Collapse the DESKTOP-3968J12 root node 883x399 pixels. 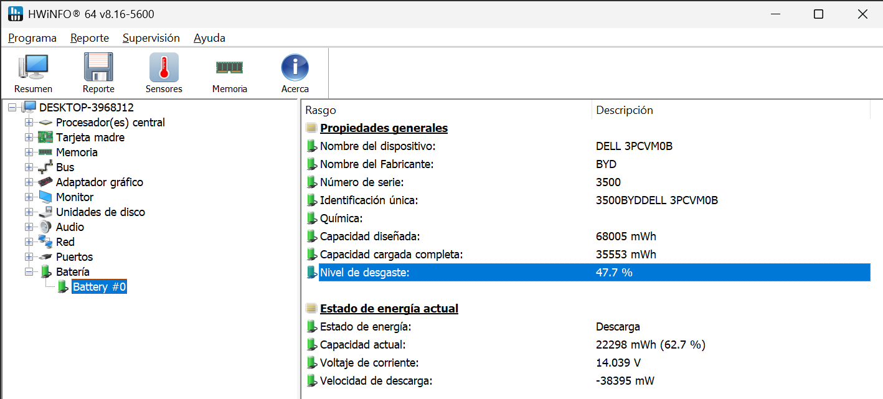[12, 108]
